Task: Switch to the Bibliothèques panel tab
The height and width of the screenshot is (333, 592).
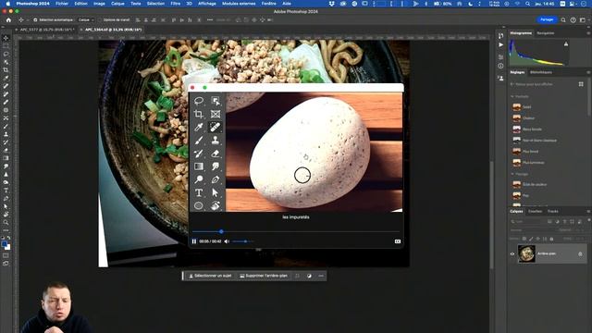Action: pos(541,72)
